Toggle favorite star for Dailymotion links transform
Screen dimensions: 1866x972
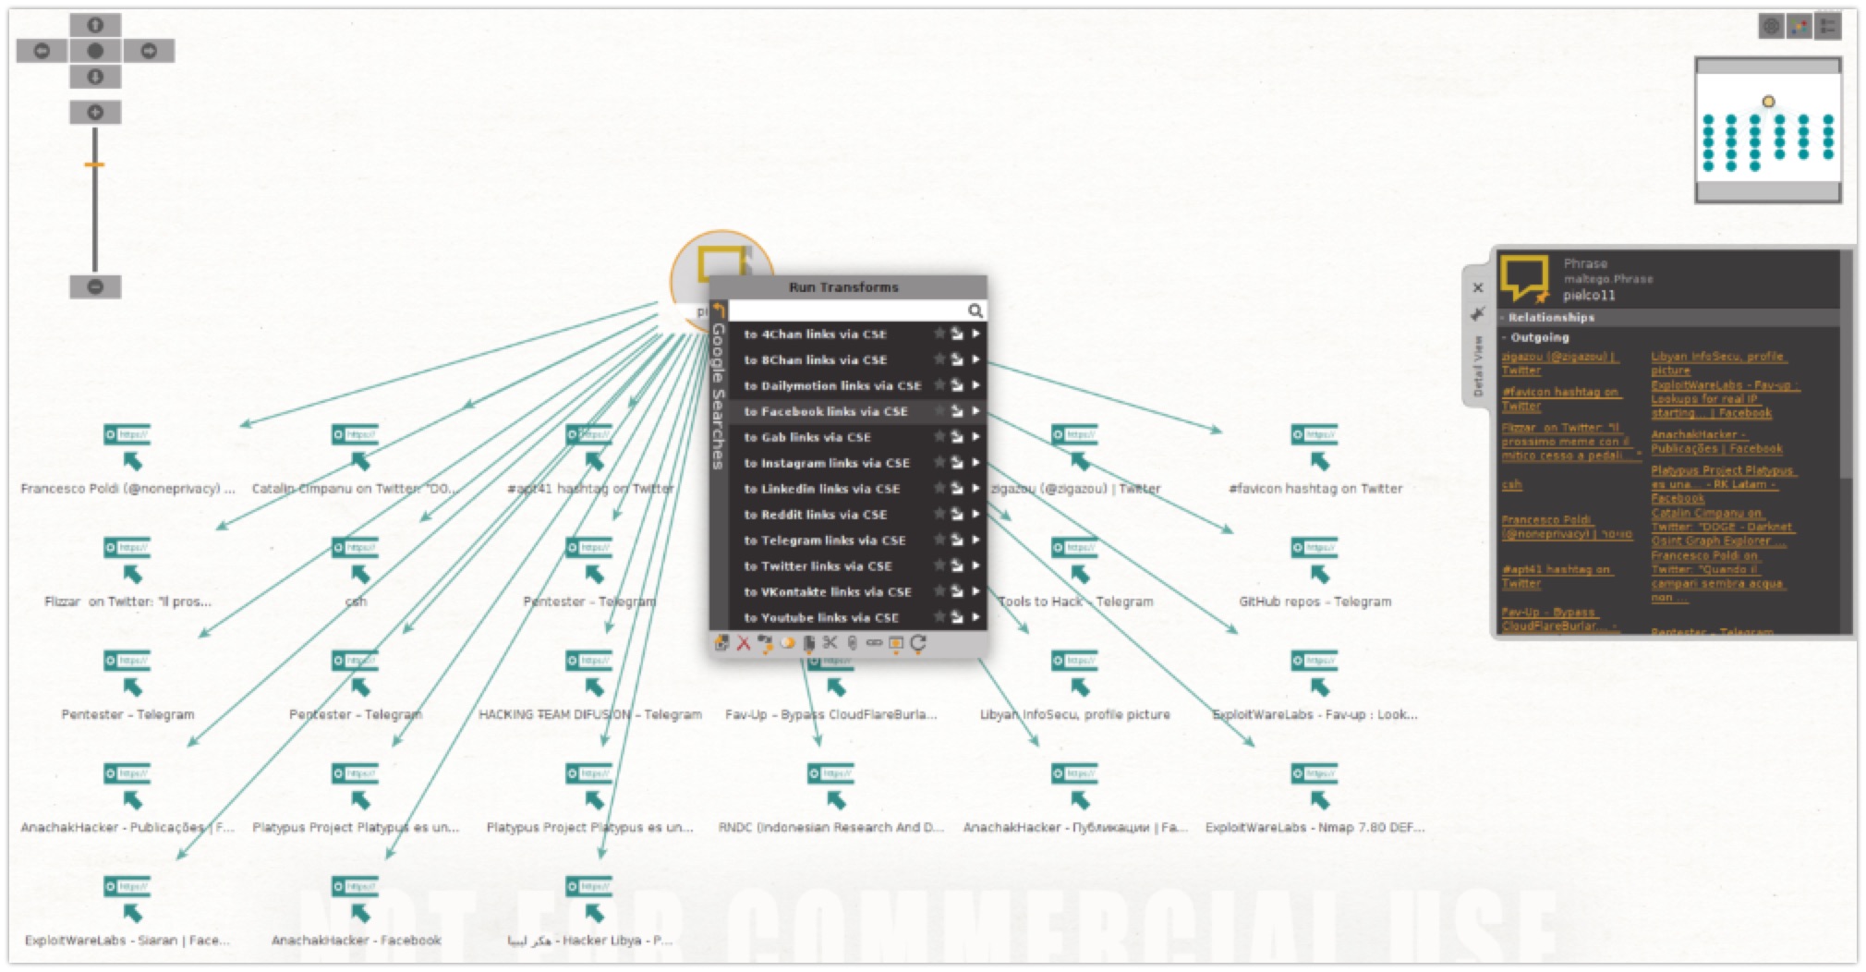click(939, 385)
